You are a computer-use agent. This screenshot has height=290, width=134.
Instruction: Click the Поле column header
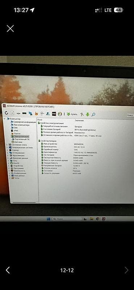tap(40, 120)
